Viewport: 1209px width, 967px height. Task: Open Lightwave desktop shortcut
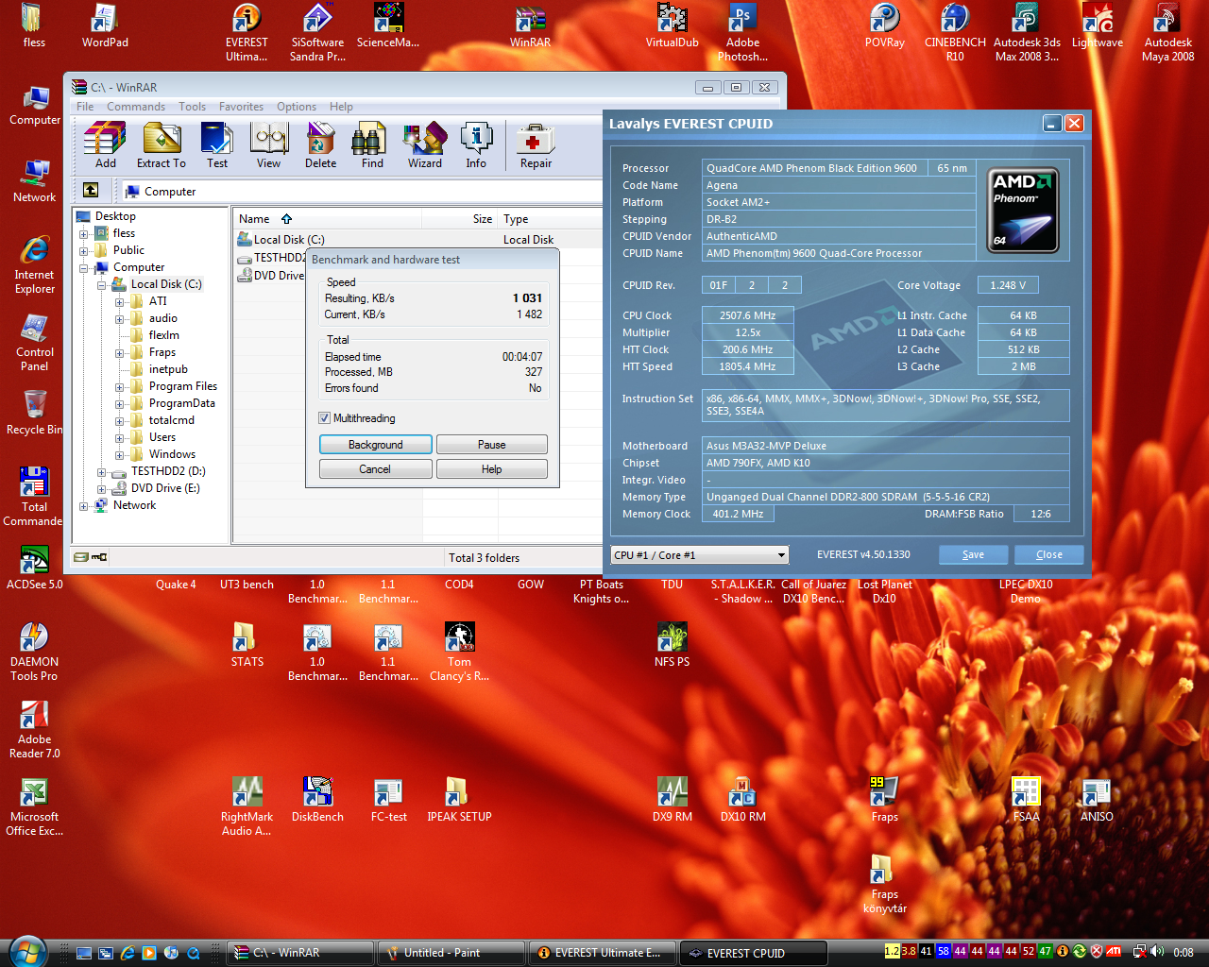(1098, 25)
